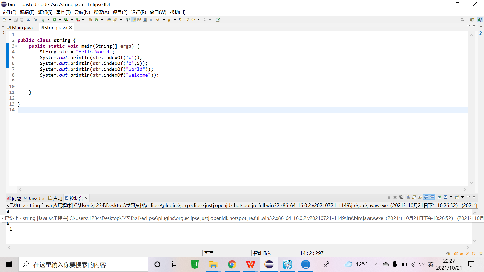The height and width of the screenshot is (272, 484).
Task: Toggle Show Whitespace Characters pilcrow button
Action: click(151, 20)
